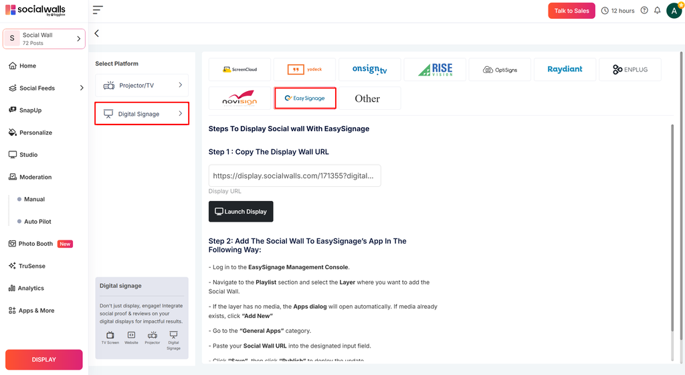Open the help question mark icon
685x375 pixels.
coord(644,11)
